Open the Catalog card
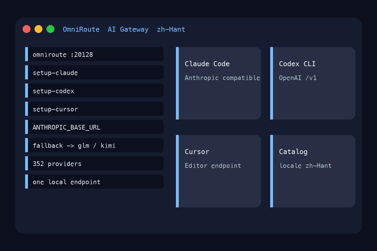 (313, 171)
